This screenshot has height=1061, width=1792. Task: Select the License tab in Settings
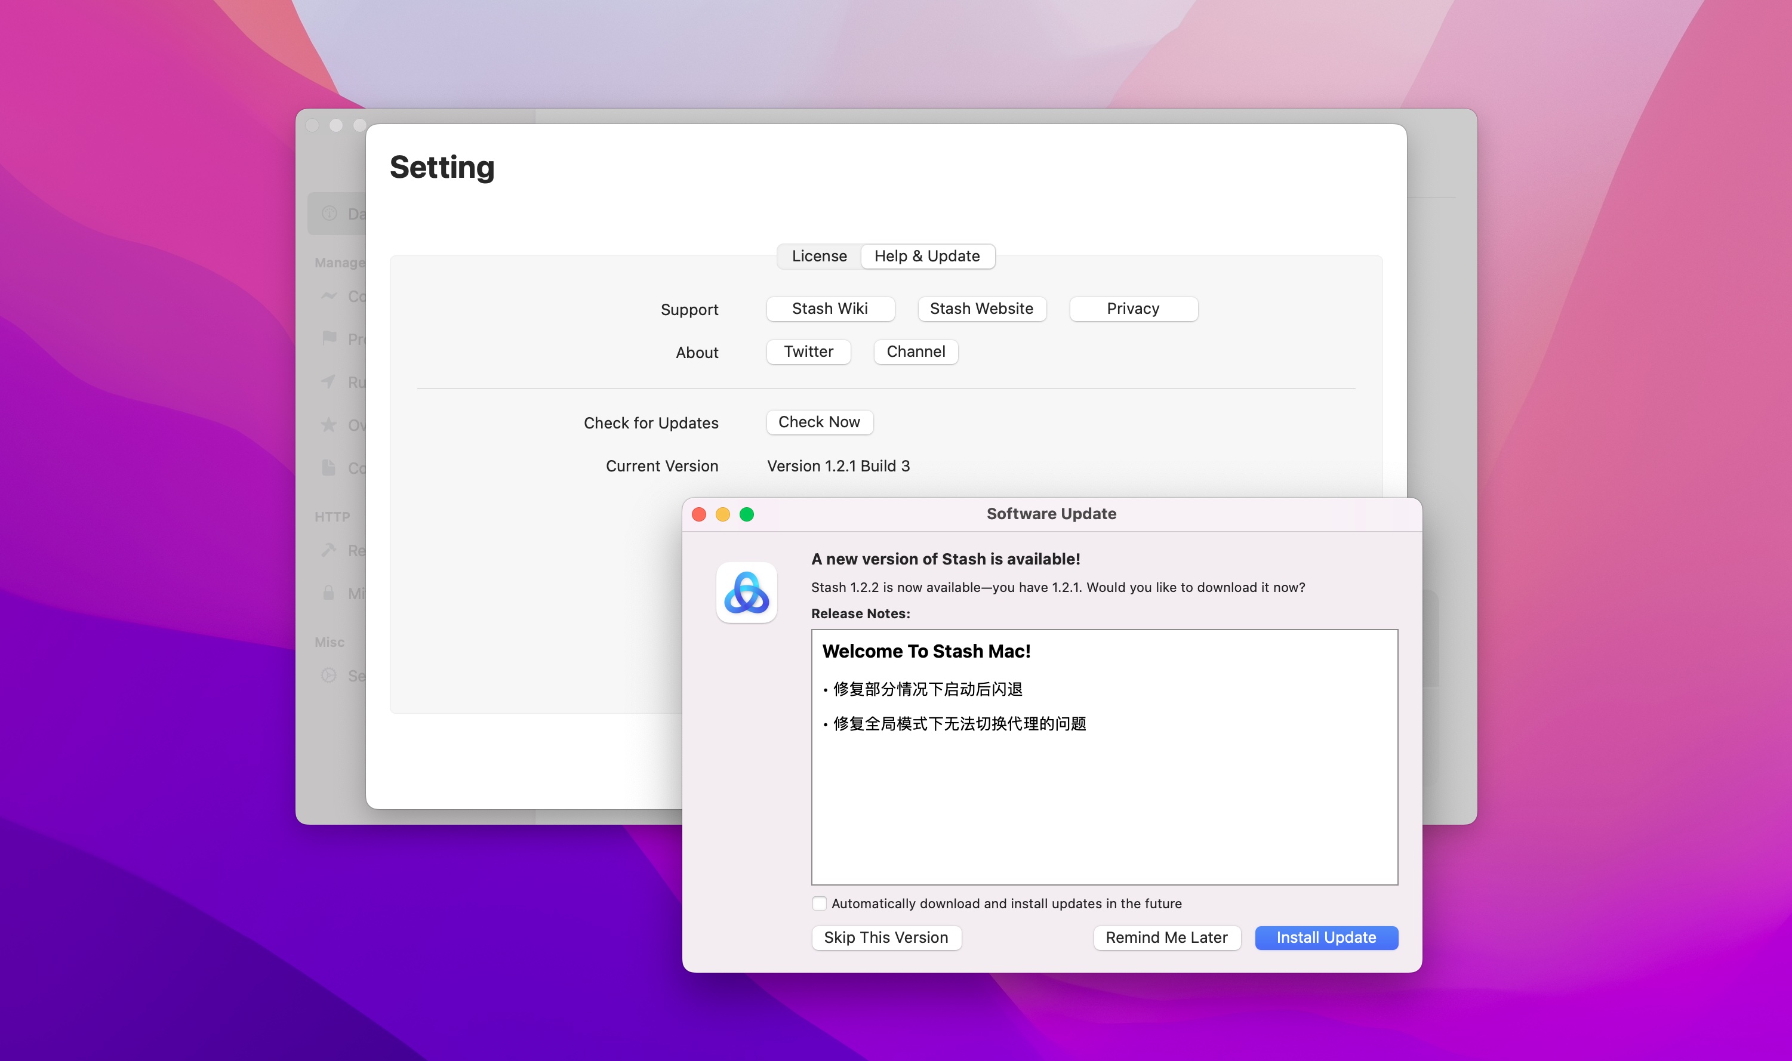tap(818, 255)
